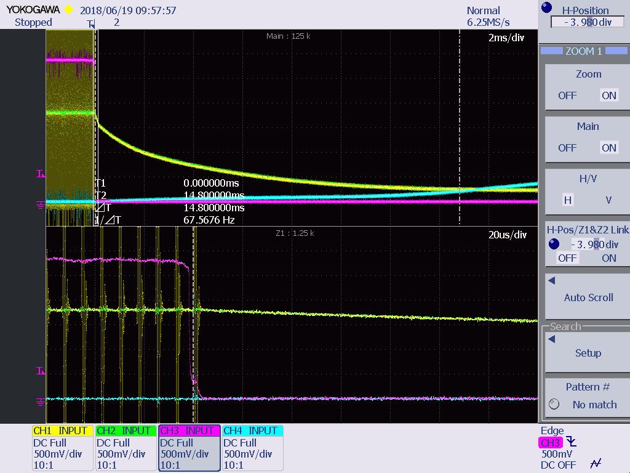Screen dimensions: 630x473
Task: Click the magenta trigger level marker in main window
Action: [41, 174]
